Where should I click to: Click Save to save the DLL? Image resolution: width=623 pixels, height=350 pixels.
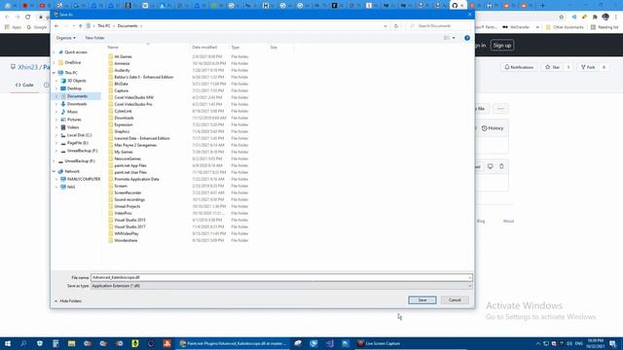(421, 300)
